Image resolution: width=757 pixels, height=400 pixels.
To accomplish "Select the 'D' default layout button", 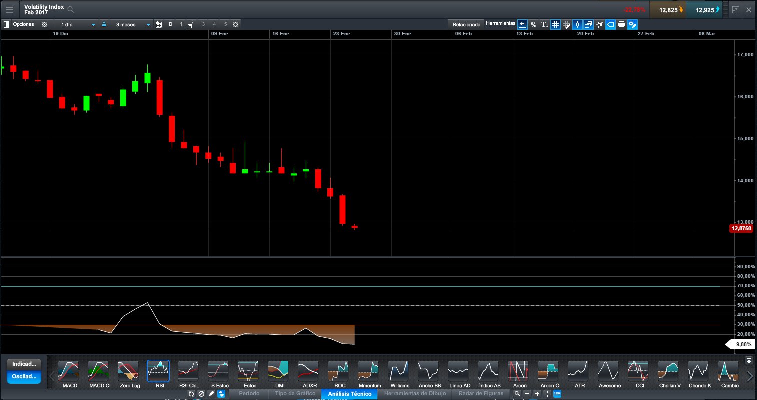I will tap(170, 24).
